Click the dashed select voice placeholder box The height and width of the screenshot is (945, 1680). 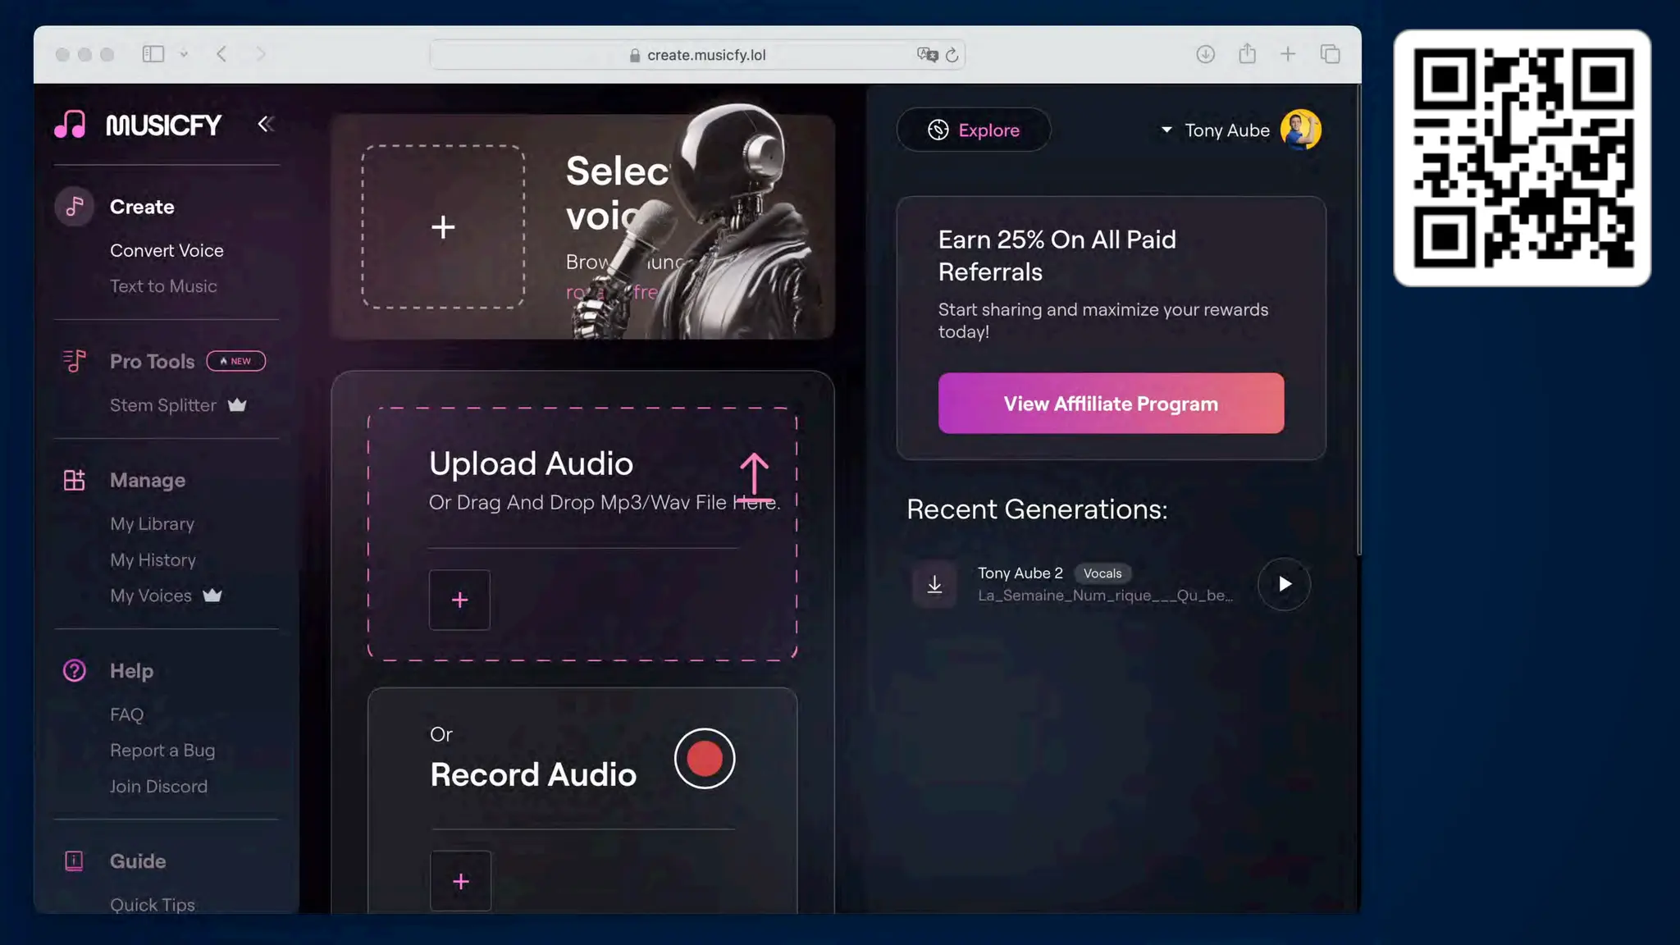pyautogui.click(x=443, y=227)
